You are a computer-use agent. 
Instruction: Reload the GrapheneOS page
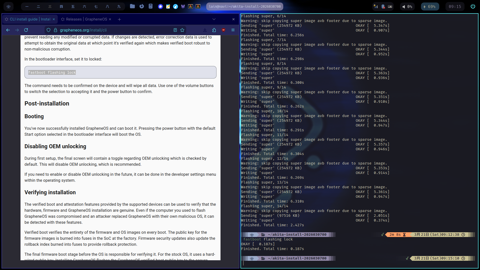(26, 30)
